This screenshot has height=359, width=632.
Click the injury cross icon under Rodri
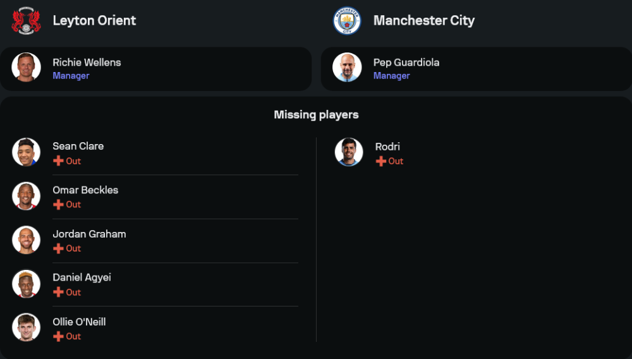coord(380,161)
